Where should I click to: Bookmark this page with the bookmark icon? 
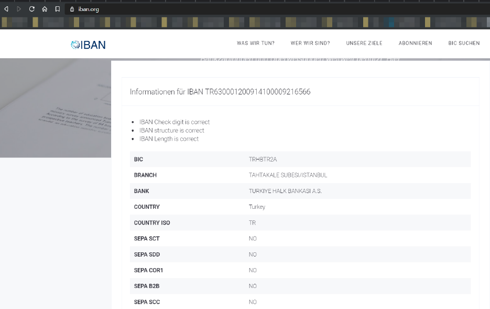(x=58, y=9)
